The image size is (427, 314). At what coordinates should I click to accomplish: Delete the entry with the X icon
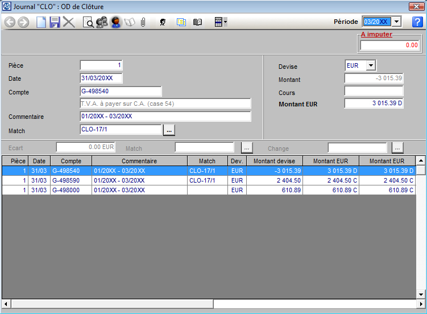(69, 22)
